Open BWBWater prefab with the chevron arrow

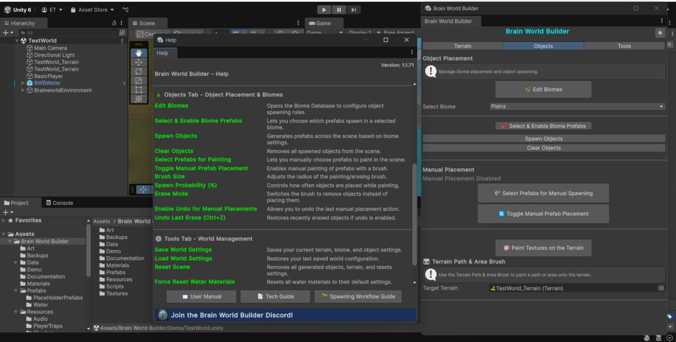(124, 83)
